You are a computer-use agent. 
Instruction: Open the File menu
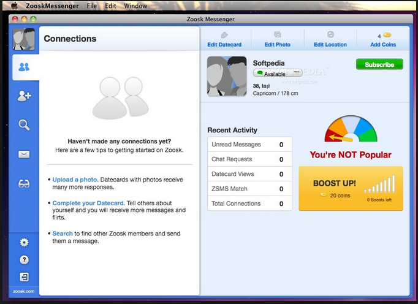coord(92,6)
